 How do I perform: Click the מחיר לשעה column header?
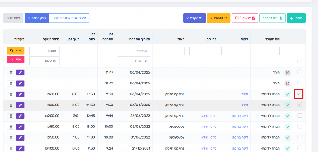click(x=51, y=39)
